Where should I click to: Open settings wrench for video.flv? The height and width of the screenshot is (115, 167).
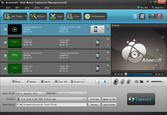[x=108, y=65]
